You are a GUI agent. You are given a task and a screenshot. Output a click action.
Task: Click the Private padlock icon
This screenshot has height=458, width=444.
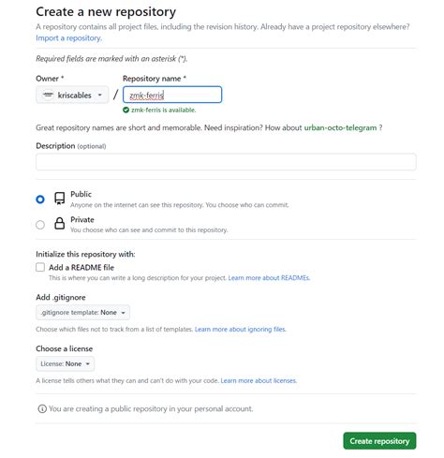click(59, 223)
